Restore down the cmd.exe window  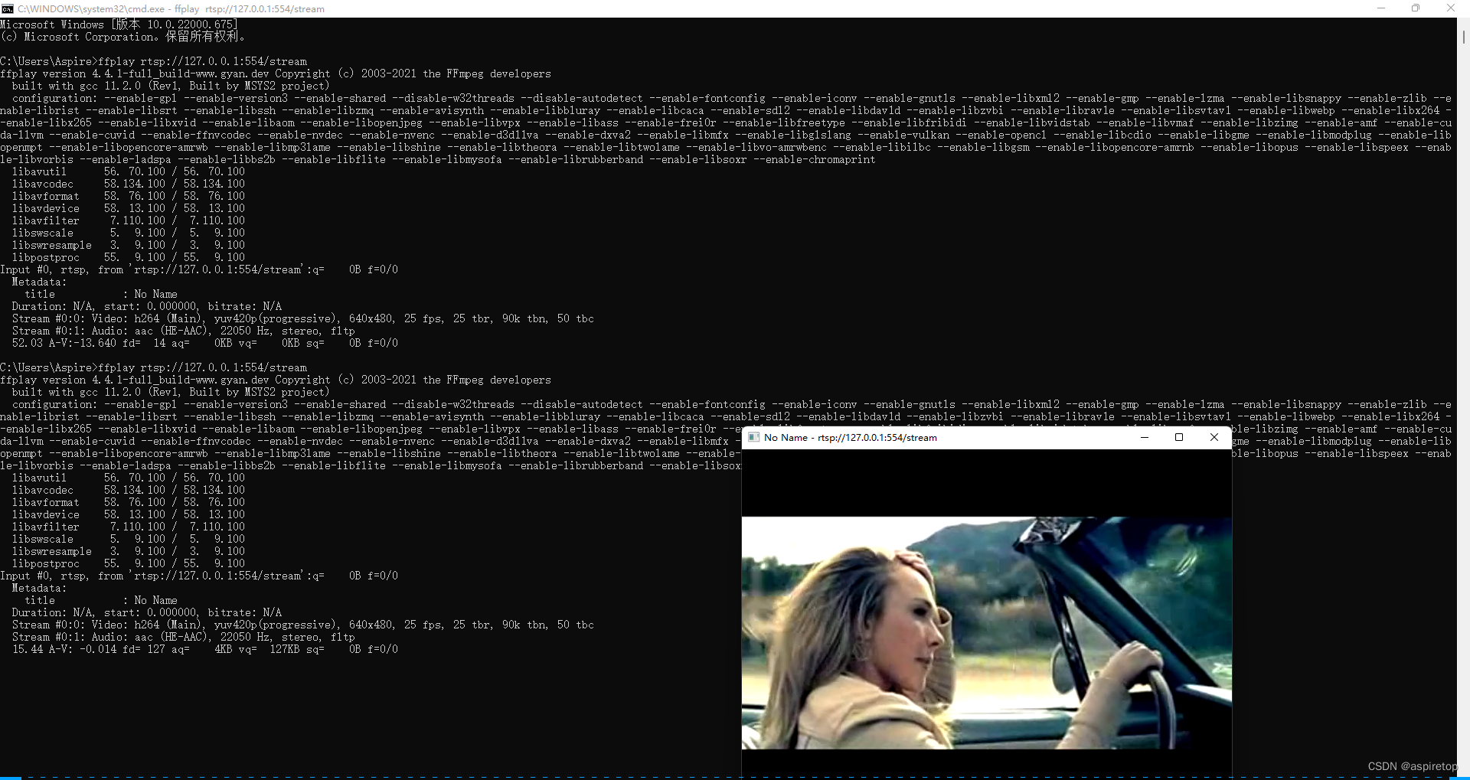[x=1416, y=8]
